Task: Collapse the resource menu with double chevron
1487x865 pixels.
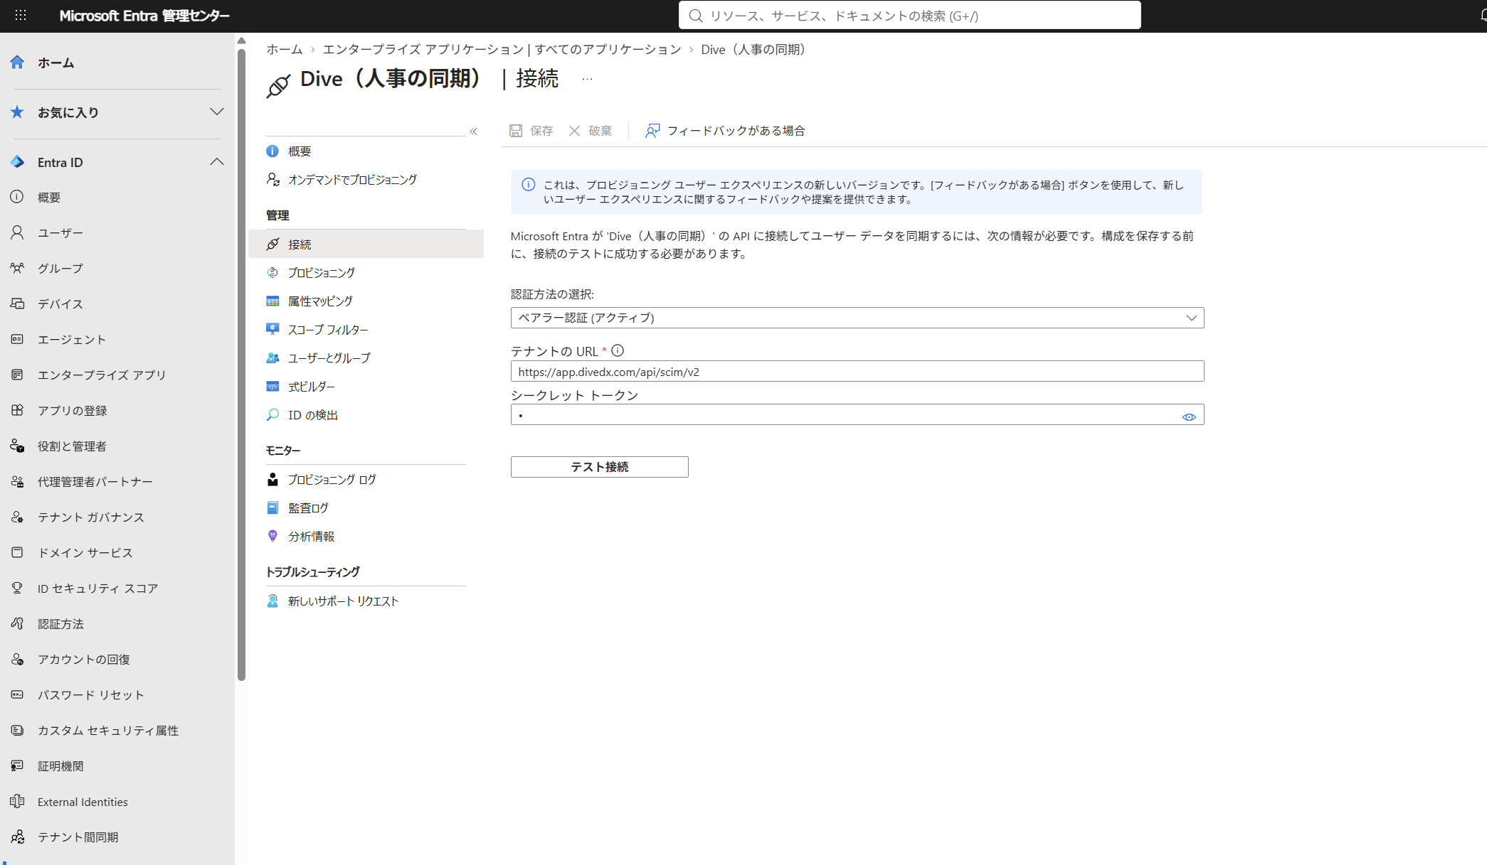Action: click(473, 131)
